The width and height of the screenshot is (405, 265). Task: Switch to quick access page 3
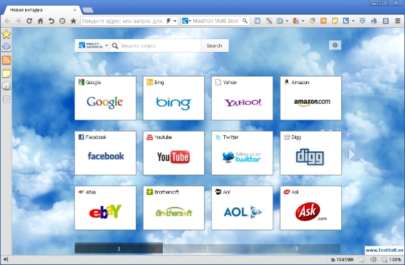click(296, 249)
